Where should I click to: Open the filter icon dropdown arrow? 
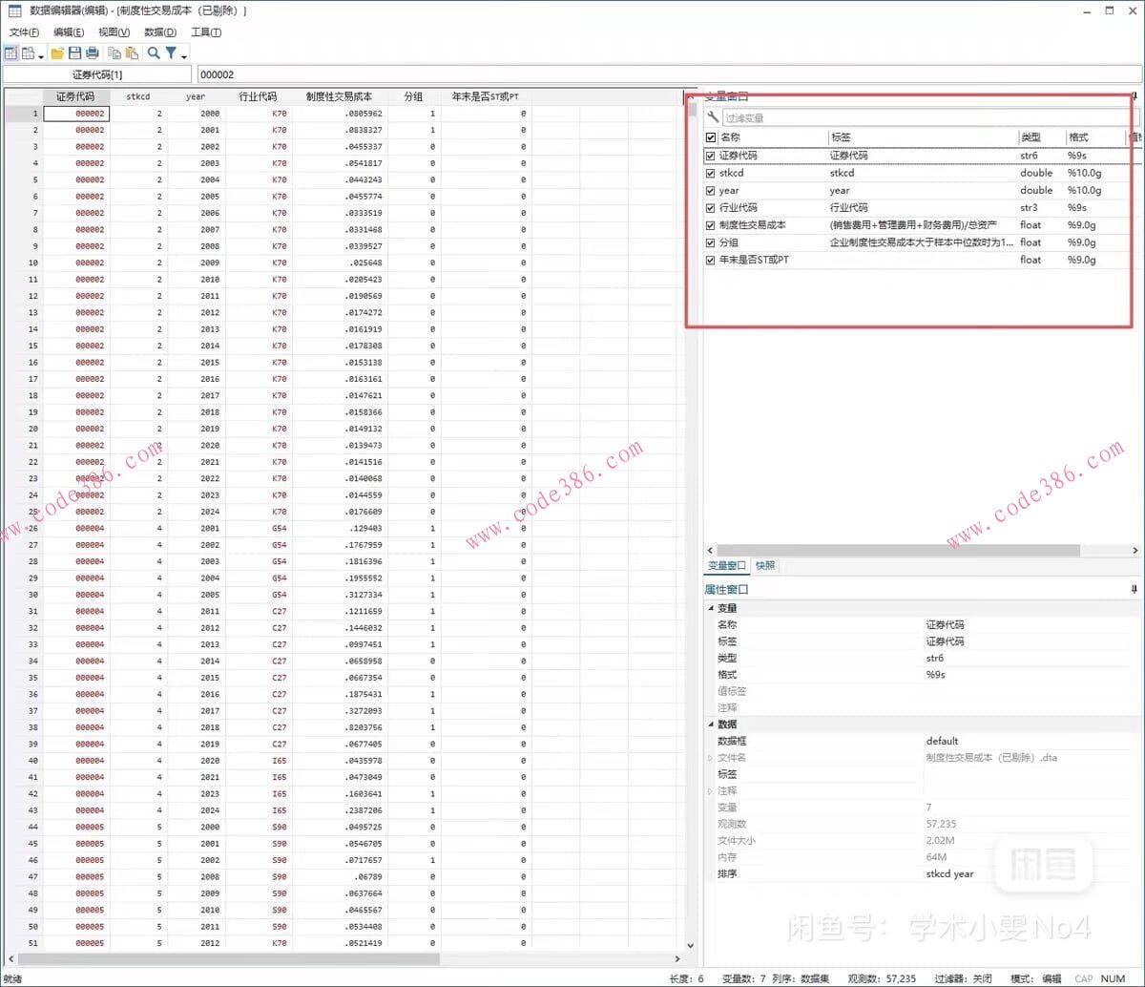click(183, 55)
